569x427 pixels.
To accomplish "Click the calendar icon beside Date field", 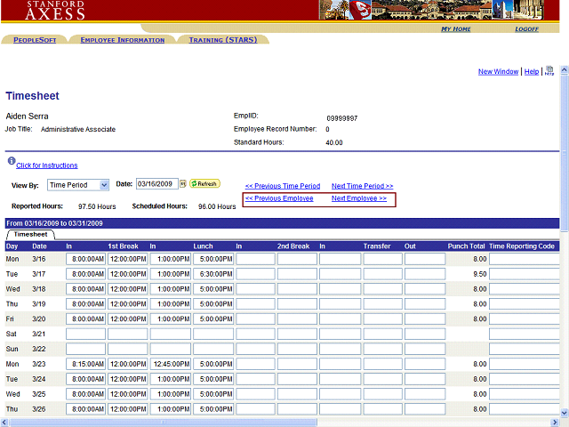I will point(183,184).
